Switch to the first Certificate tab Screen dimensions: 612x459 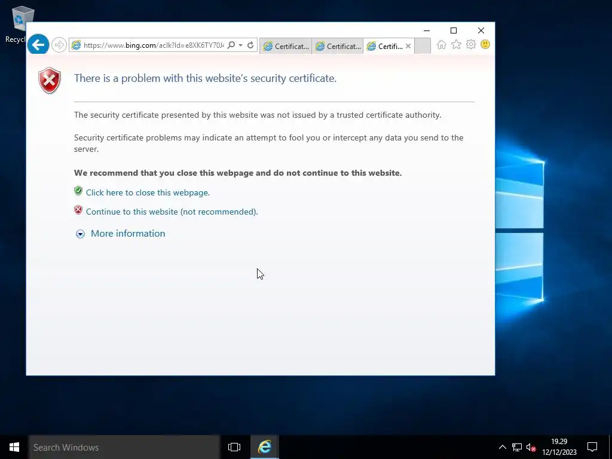point(286,46)
